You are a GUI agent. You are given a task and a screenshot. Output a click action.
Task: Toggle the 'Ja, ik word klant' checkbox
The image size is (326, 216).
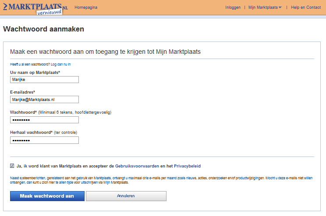point(12,166)
